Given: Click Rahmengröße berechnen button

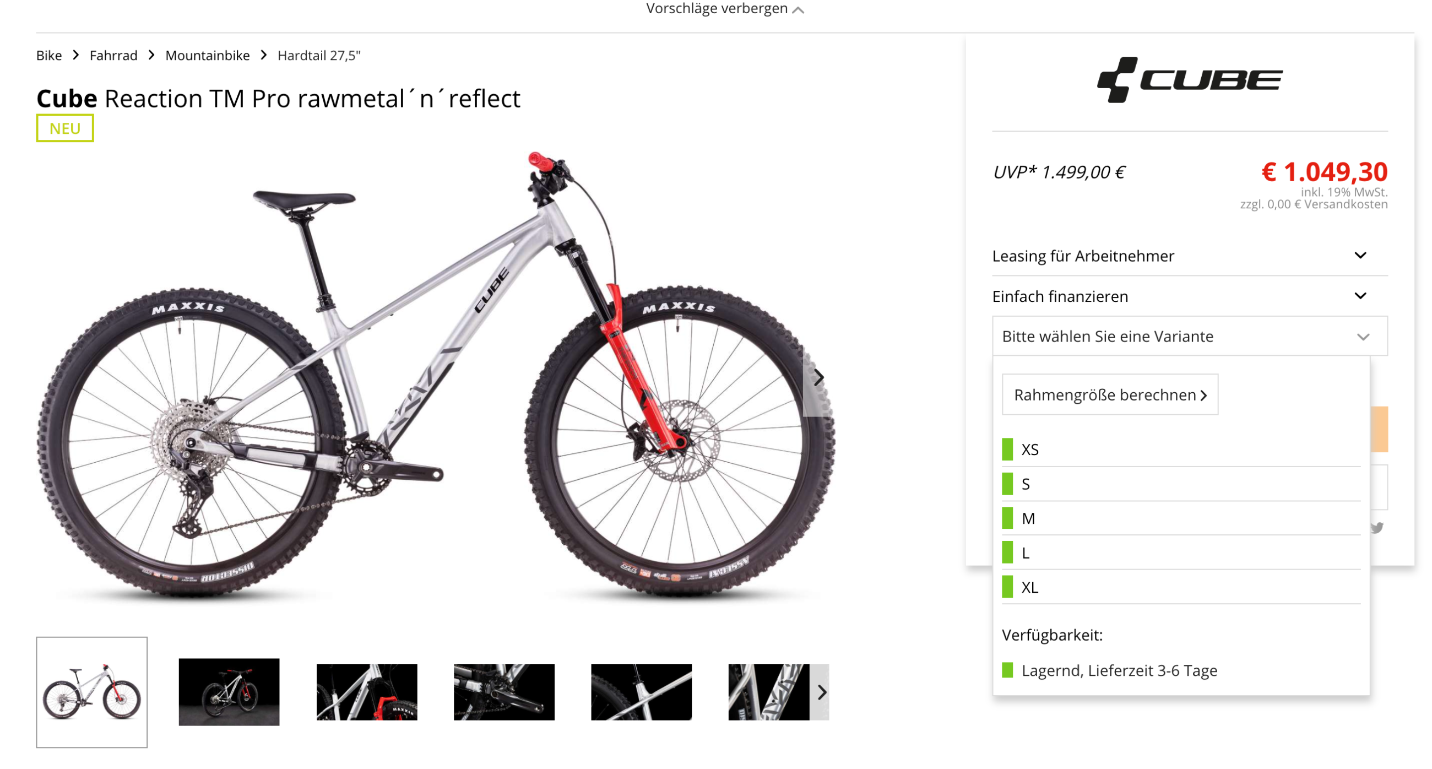Looking at the screenshot, I should pyautogui.click(x=1110, y=395).
